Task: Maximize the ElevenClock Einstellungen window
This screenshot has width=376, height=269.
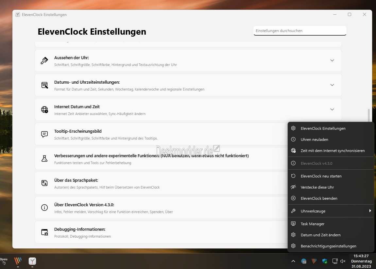Action: point(350,14)
